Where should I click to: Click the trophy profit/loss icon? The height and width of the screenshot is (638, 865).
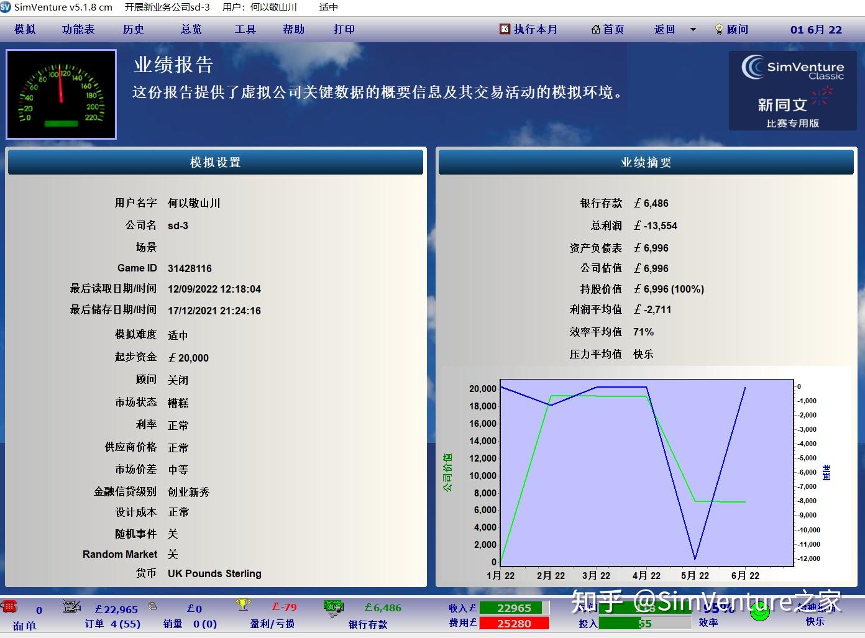point(243,604)
